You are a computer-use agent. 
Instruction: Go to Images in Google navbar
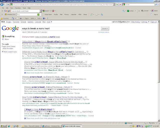[9, 22]
